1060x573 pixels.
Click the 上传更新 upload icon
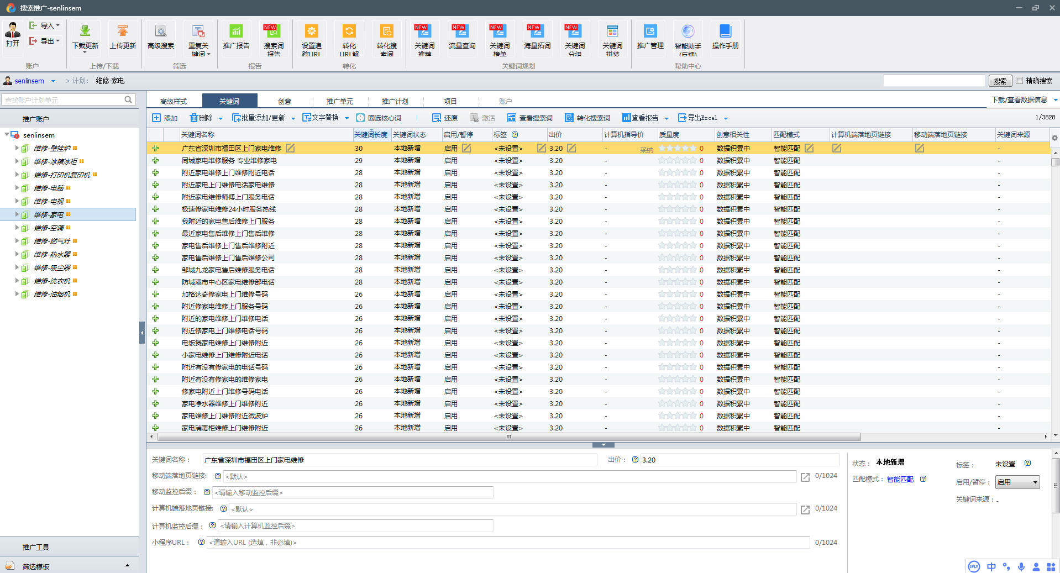[x=123, y=31]
